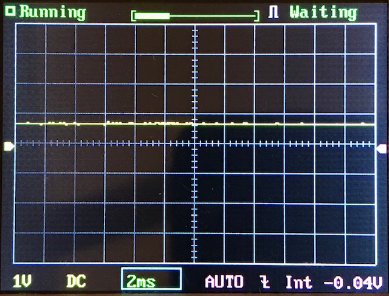
Task: Open the 1V vertical scale setting
Action: click(22, 282)
